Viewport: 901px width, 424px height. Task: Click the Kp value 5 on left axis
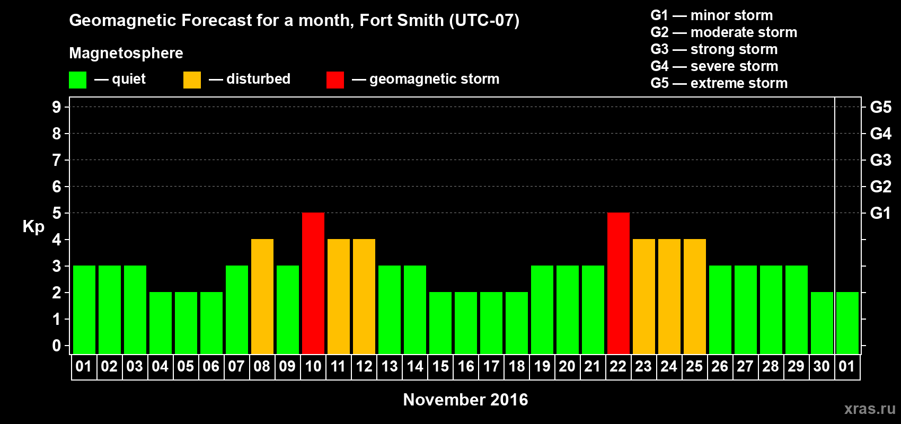(57, 213)
